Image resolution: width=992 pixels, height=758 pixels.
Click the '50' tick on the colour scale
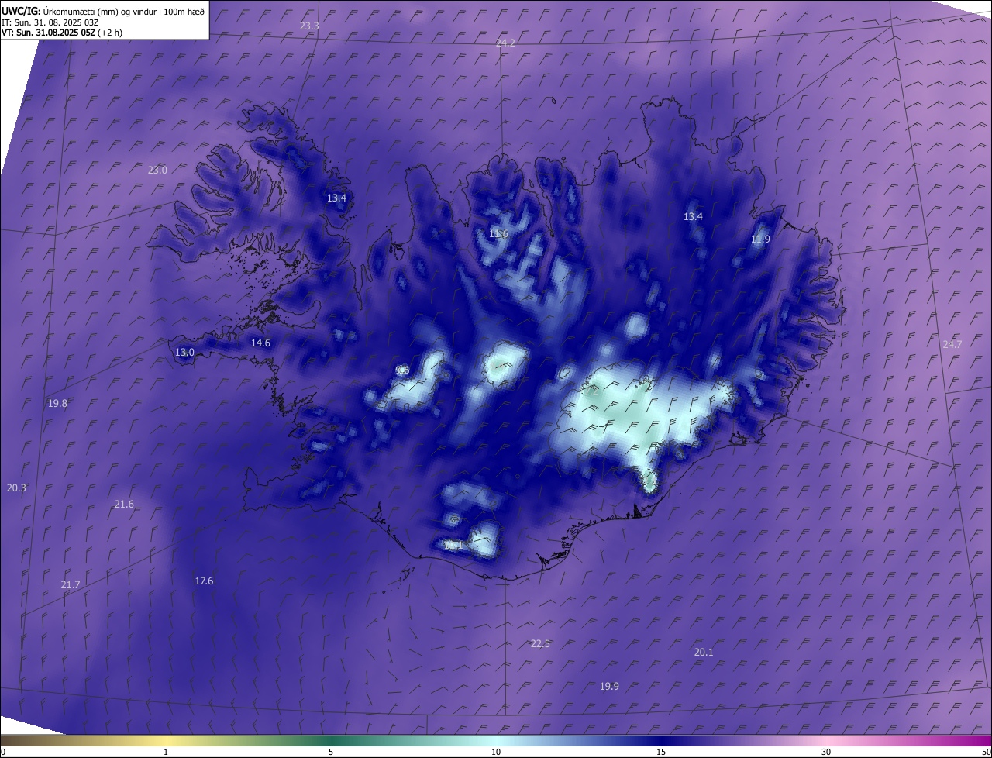[x=986, y=752]
